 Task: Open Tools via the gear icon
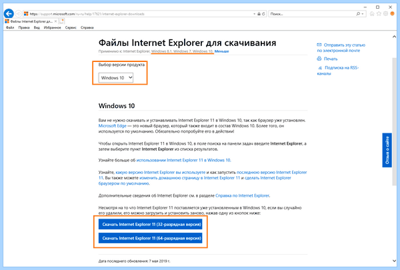point(385,14)
